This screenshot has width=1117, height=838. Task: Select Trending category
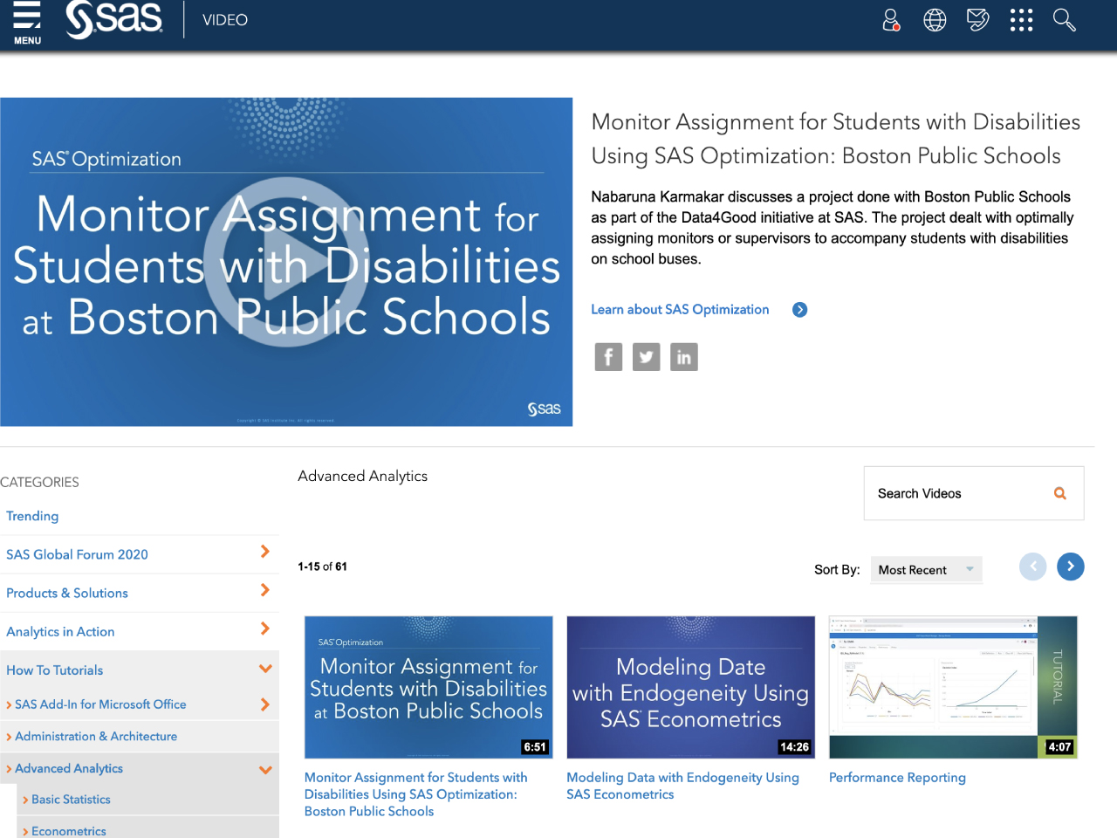(32, 516)
